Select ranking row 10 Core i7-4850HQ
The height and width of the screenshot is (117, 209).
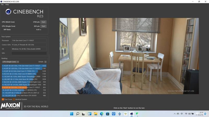point(24,90)
